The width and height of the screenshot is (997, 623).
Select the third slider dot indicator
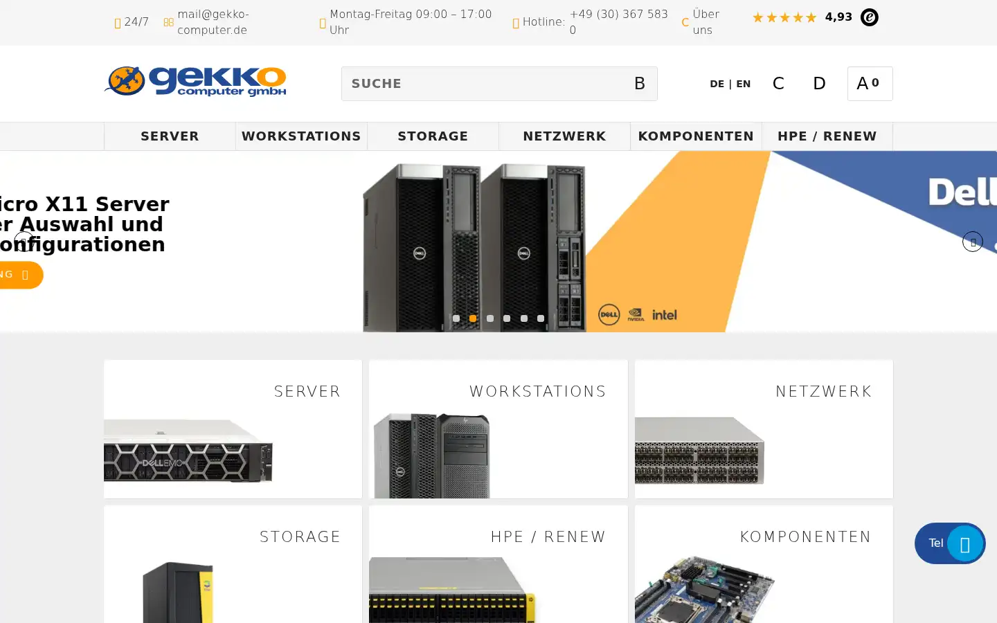[x=490, y=318]
